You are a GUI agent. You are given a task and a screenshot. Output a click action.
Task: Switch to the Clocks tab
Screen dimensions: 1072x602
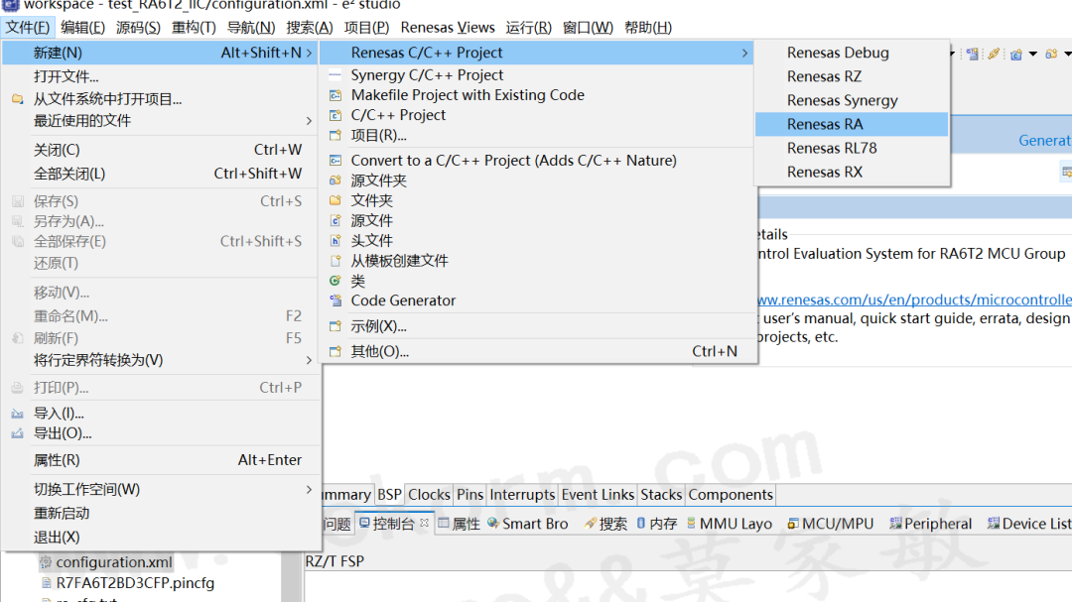click(x=430, y=495)
